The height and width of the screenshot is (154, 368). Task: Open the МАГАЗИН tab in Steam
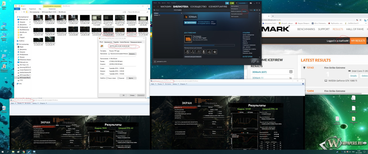click(166, 7)
